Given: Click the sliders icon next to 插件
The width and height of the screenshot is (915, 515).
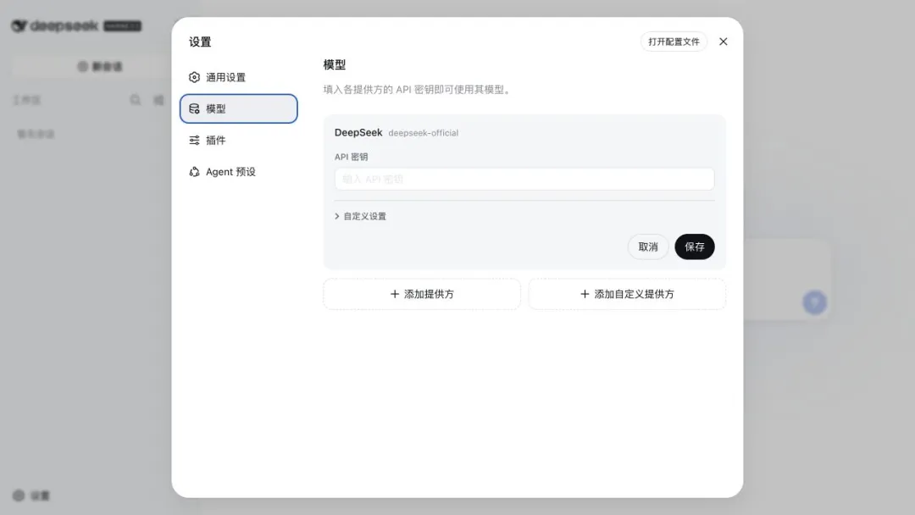Looking at the screenshot, I should tap(194, 140).
